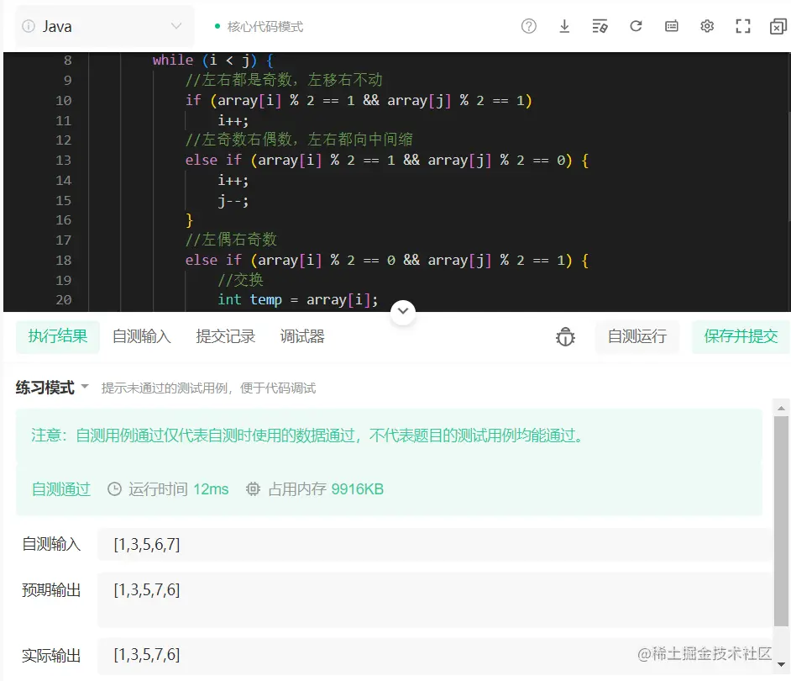Collapse the editor with the chevron button
The width and height of the screenshot is (791, 681).
pyautogui.click(x=403, y=311)
